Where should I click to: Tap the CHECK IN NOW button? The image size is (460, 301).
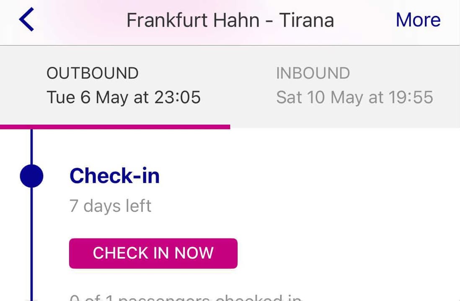153,253
